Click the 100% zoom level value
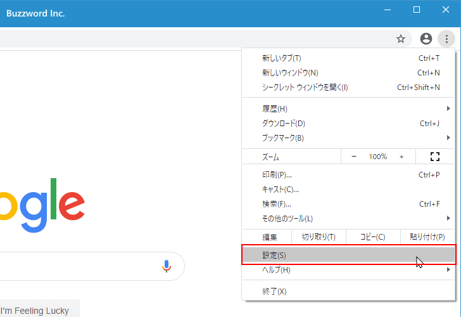Viewport: 461px width, 317px height. click(378, 157)
